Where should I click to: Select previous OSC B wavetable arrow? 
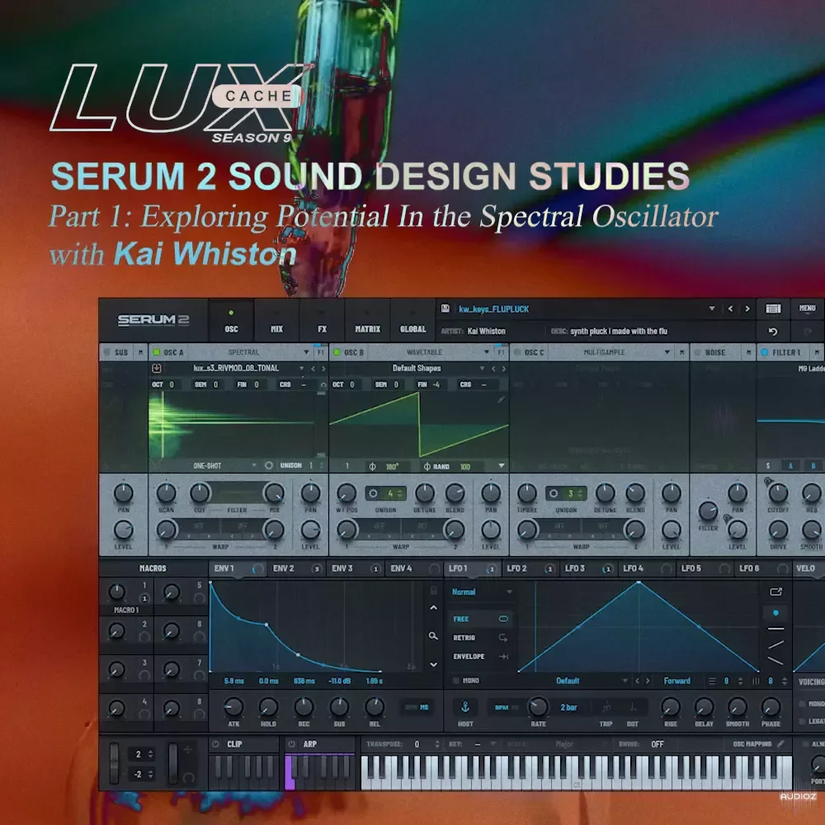493,369
